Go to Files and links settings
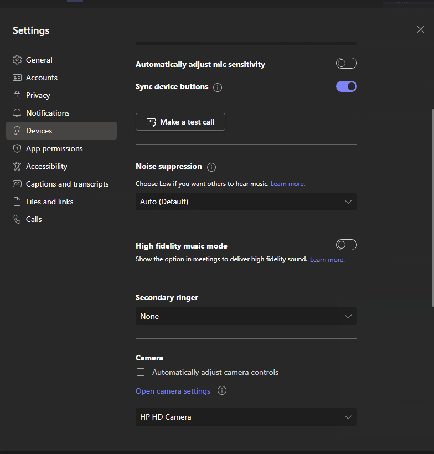 tap(49, 202)
